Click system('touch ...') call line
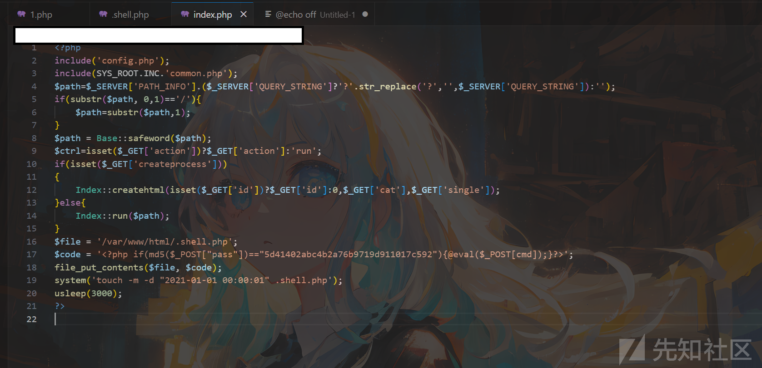Image resolution: width=762 pixels, height=368 pixels. coord(199,280)
